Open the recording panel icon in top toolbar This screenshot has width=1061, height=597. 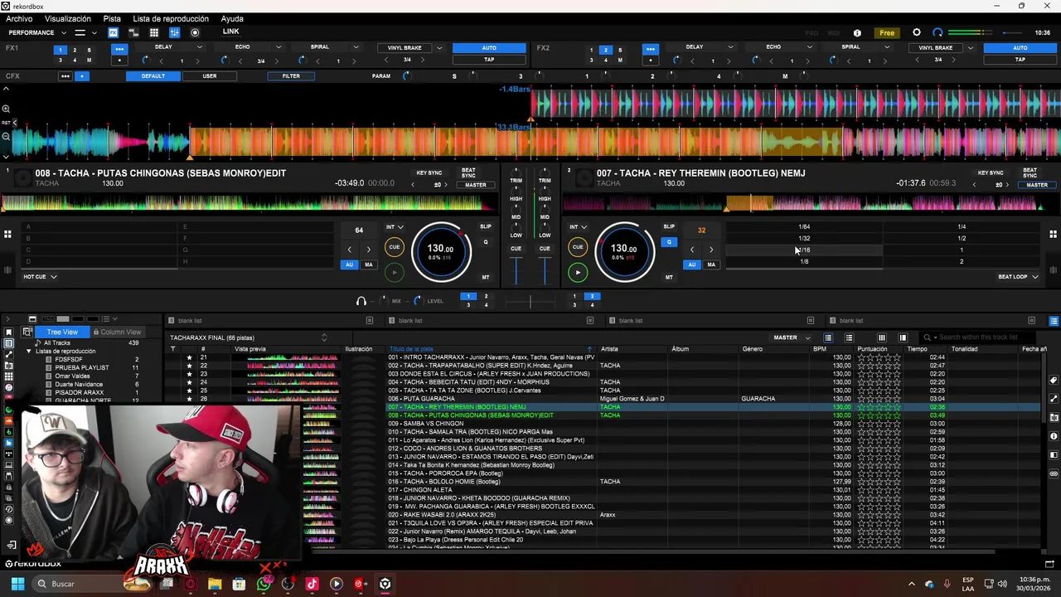click(195, 32)
